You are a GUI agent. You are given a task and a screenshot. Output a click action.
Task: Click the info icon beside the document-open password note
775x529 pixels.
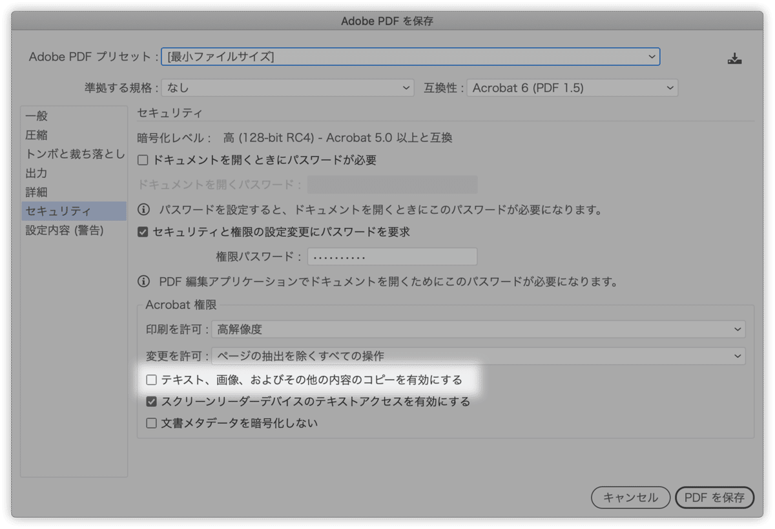click(143, 210)
